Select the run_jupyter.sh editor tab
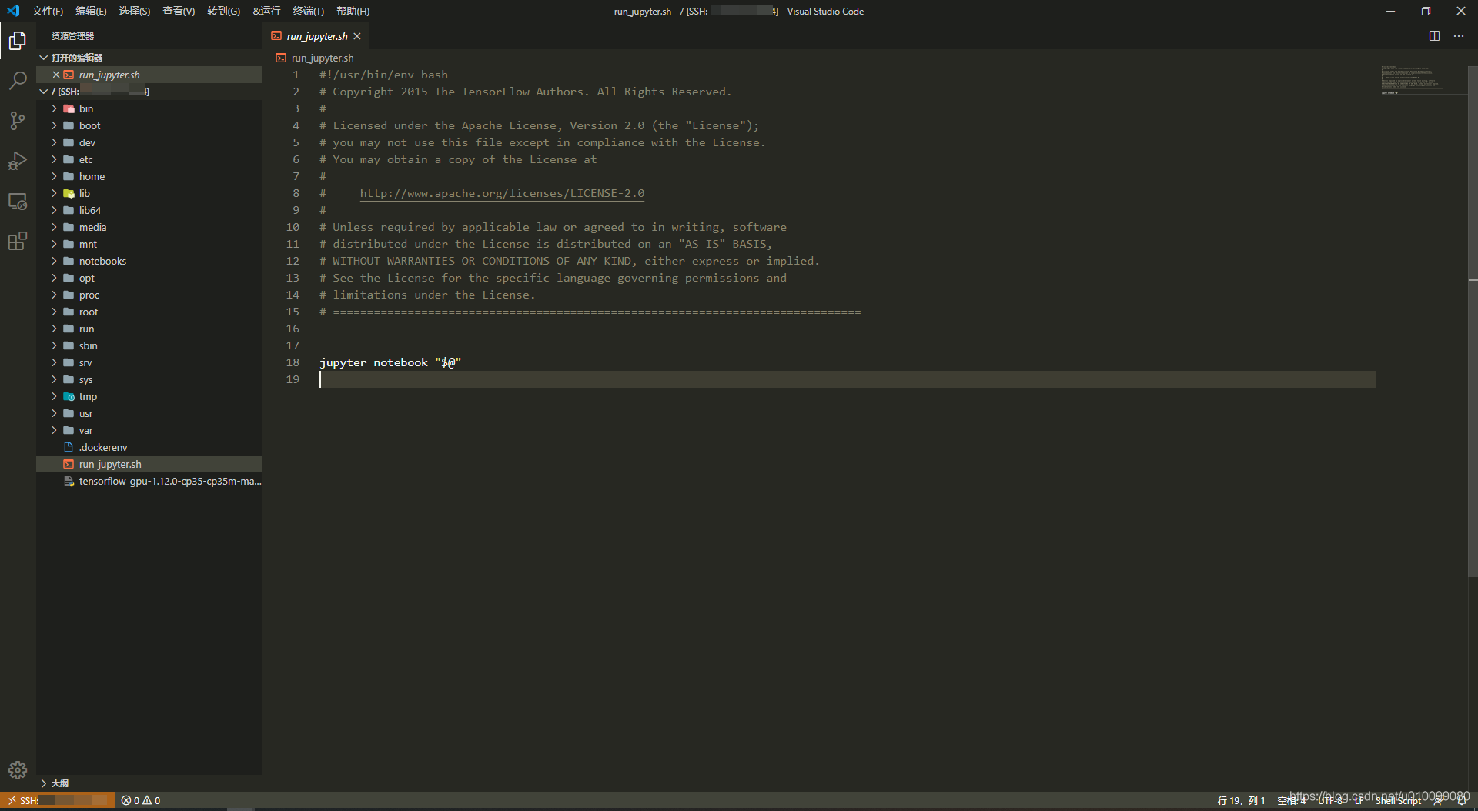This screenshot has width=1478, height=811. (x=316, y=36)
